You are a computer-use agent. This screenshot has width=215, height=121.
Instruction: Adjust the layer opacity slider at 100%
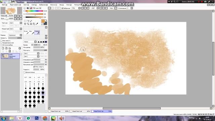(x=15, y=38)
